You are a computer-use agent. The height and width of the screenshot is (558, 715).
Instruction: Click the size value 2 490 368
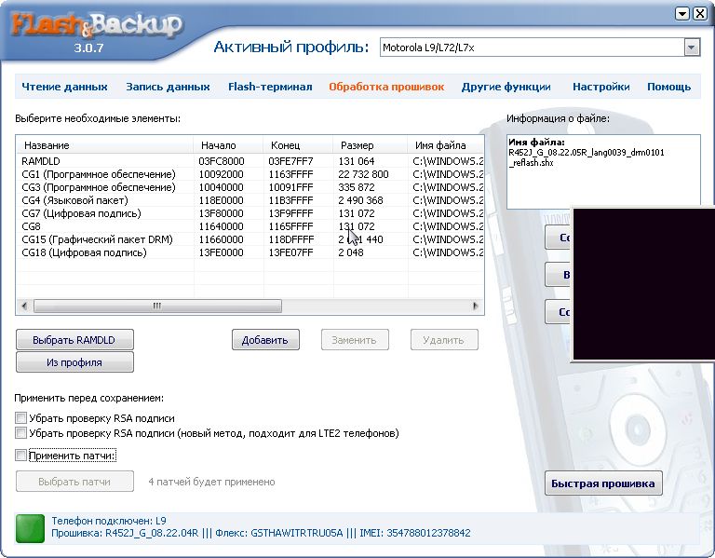360,200
